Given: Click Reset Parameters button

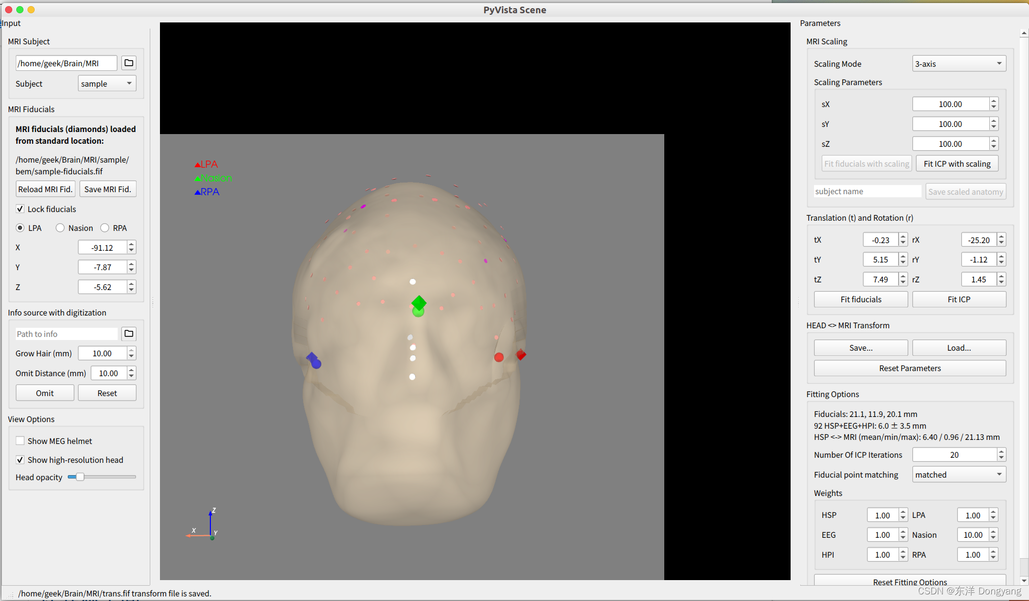Looking at the screenshot, I should pos(909,368).
